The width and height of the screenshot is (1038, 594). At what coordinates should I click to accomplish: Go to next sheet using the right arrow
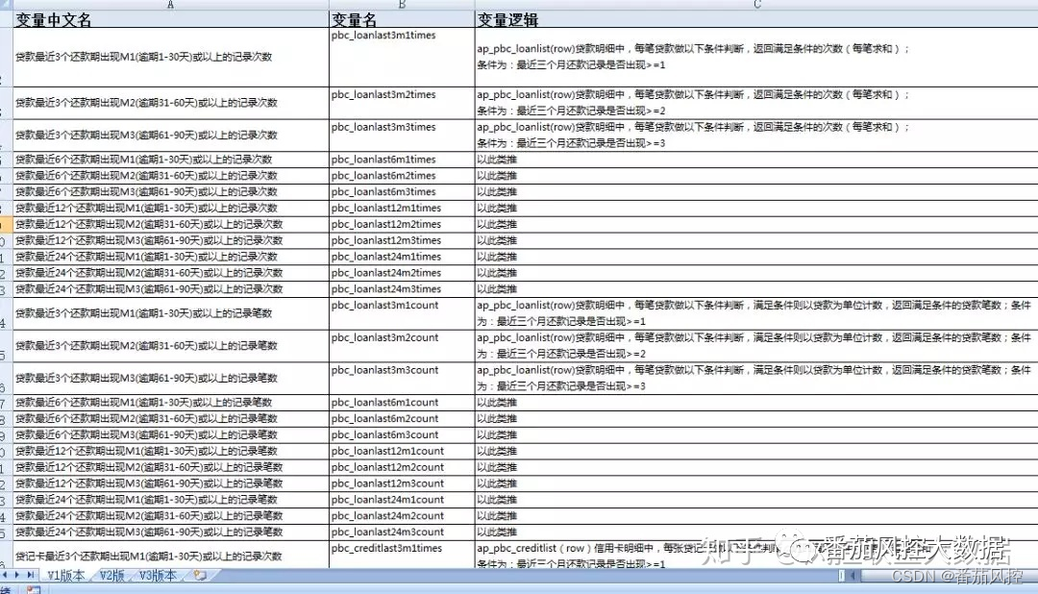pyautogui.click(x=16, y=576)
